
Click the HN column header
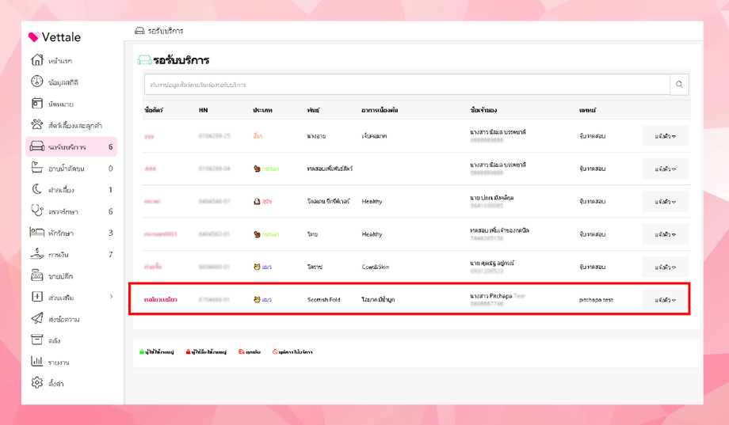(x=203, y=110)
